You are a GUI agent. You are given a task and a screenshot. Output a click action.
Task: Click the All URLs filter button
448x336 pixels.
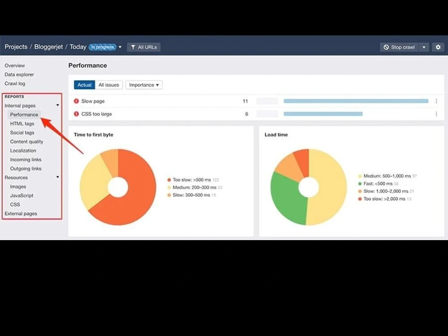pos(144,47)
